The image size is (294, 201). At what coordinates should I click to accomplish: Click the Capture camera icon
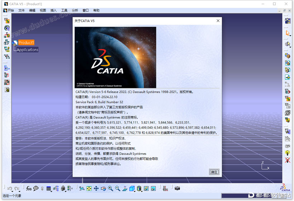pos(177,188)
